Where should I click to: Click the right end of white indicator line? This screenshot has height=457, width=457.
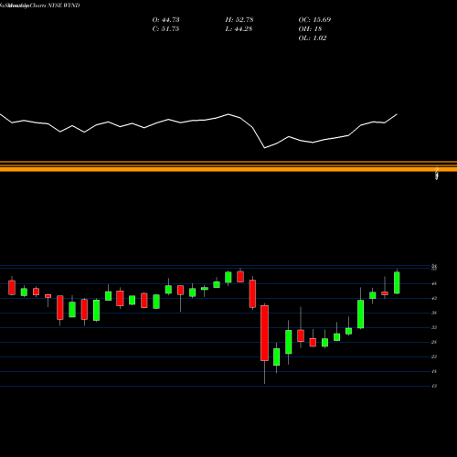397,114
